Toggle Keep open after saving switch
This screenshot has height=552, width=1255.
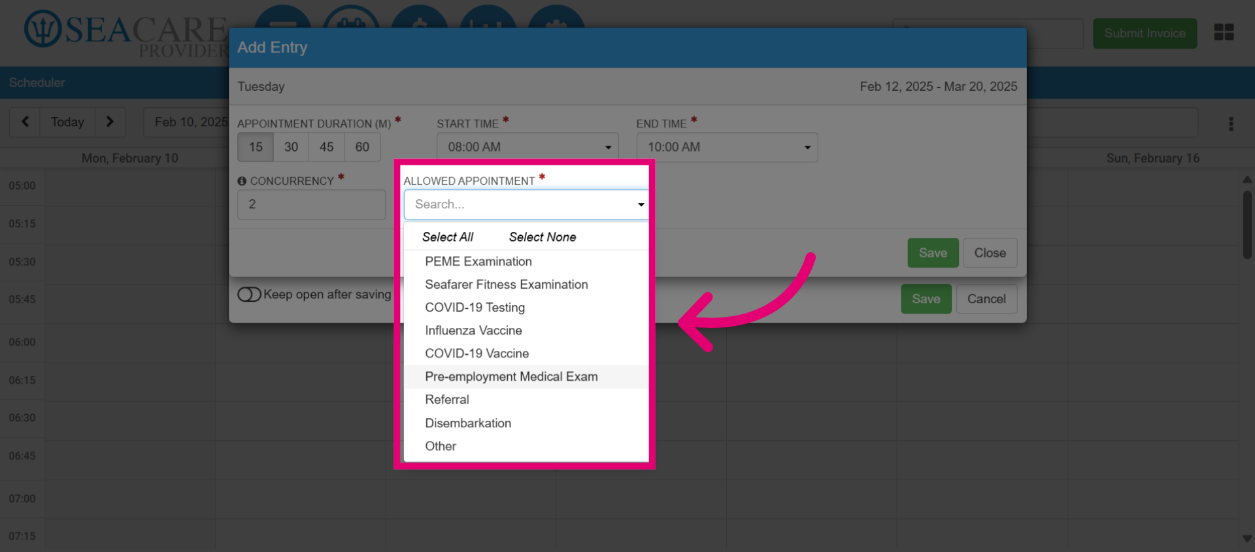(x=249, y=295)
